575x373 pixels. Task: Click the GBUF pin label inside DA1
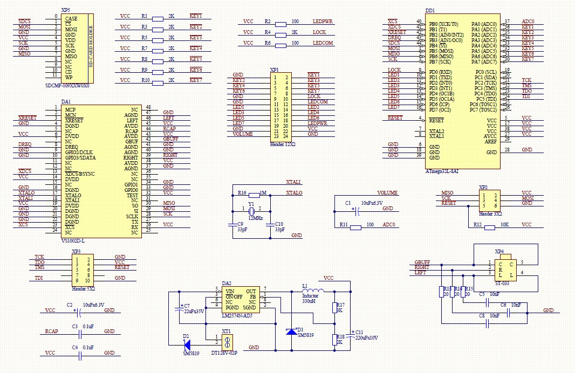point(132,141)
